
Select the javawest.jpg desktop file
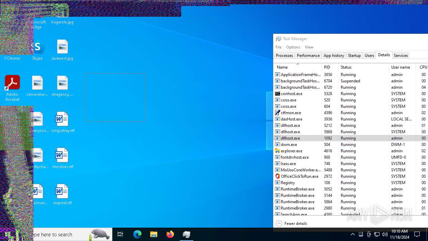[x=62, y=50]
